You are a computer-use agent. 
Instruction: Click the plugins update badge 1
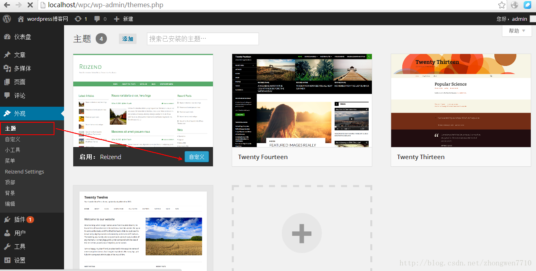tap(30, 219)
